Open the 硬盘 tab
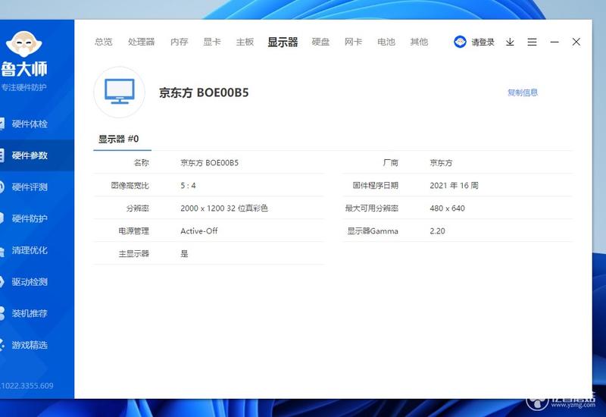 320,42
